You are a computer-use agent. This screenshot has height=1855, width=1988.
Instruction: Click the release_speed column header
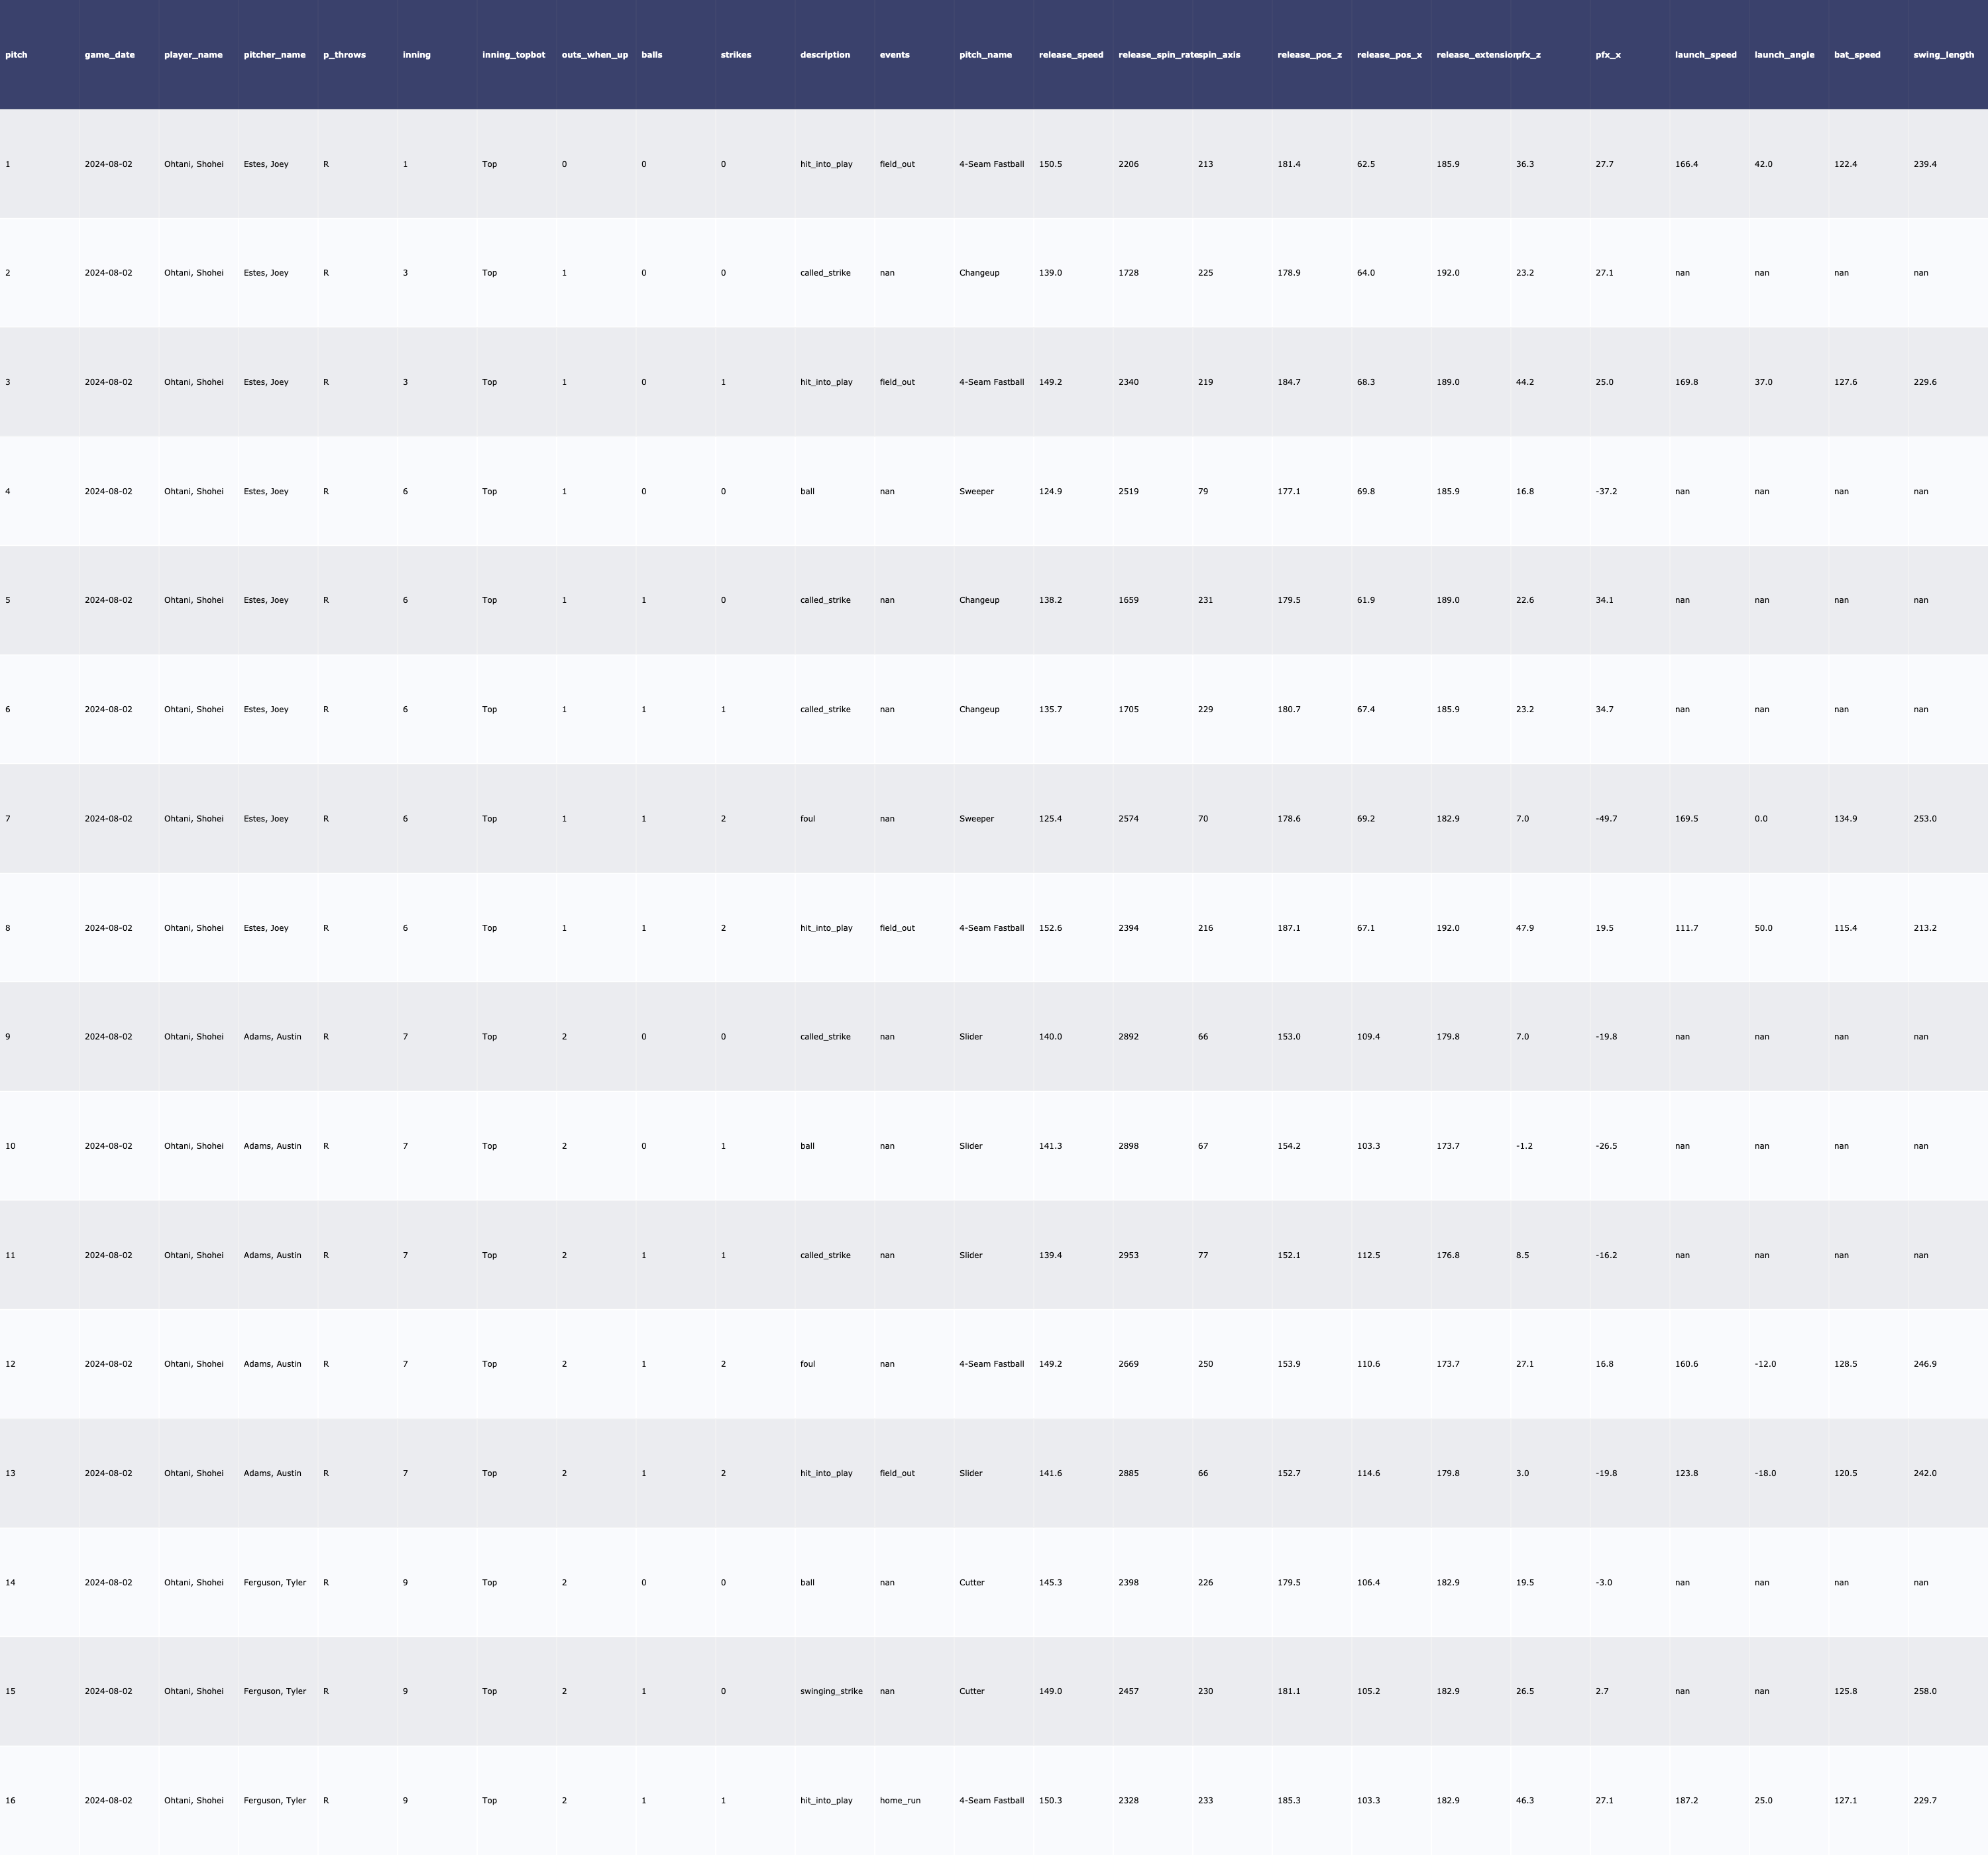pyautogui.click(x=1070, y=55)
